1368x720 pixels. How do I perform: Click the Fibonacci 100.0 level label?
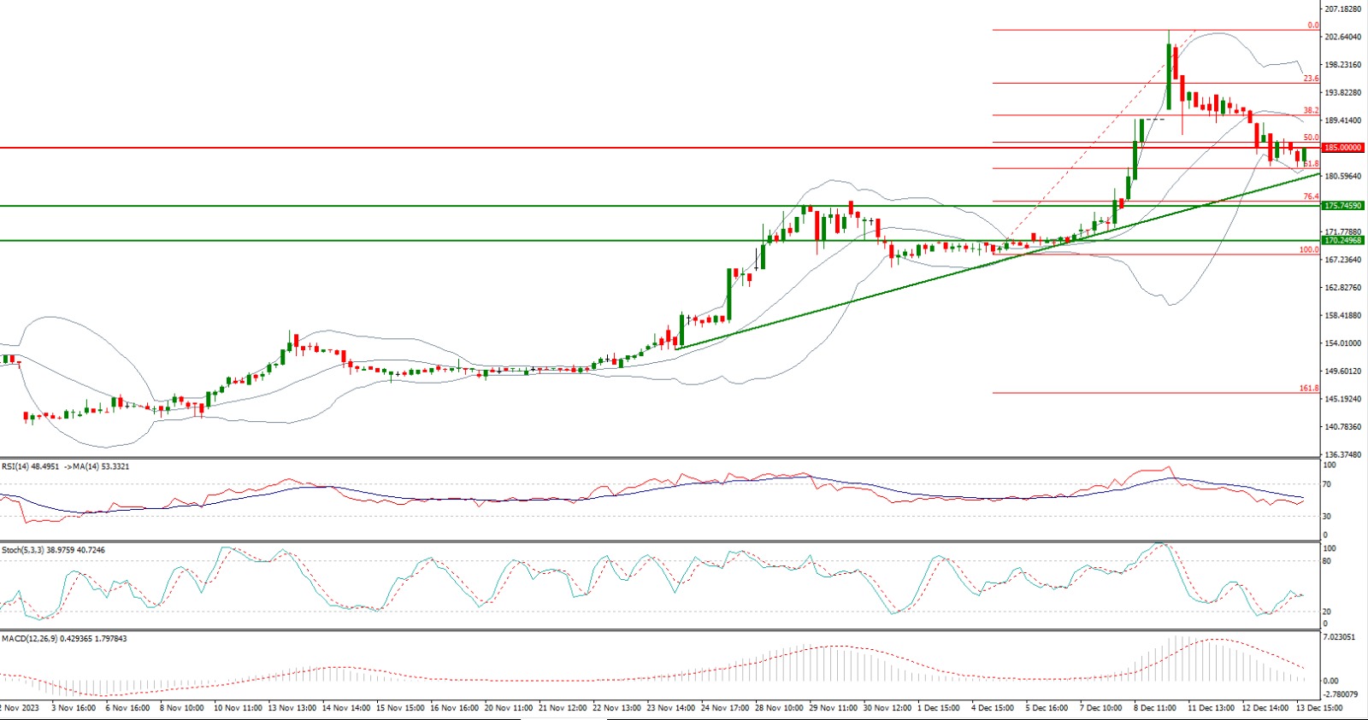(x=1308, y=250)
